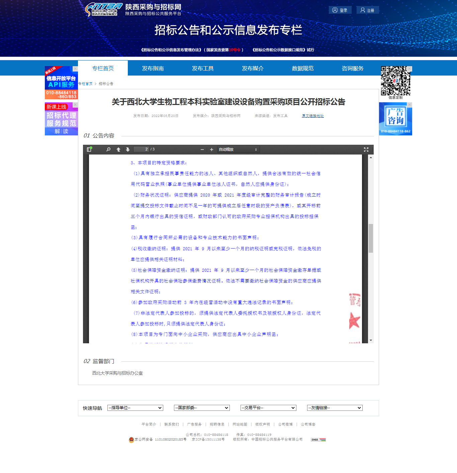The image size is (457, 473).
Task: Click the PDF page number field
Action: coord(141,149)
